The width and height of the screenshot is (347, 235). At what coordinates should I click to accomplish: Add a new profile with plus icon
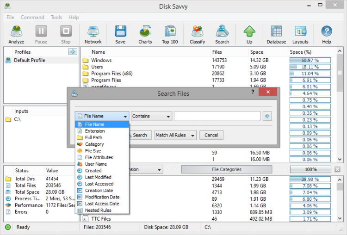73,52
